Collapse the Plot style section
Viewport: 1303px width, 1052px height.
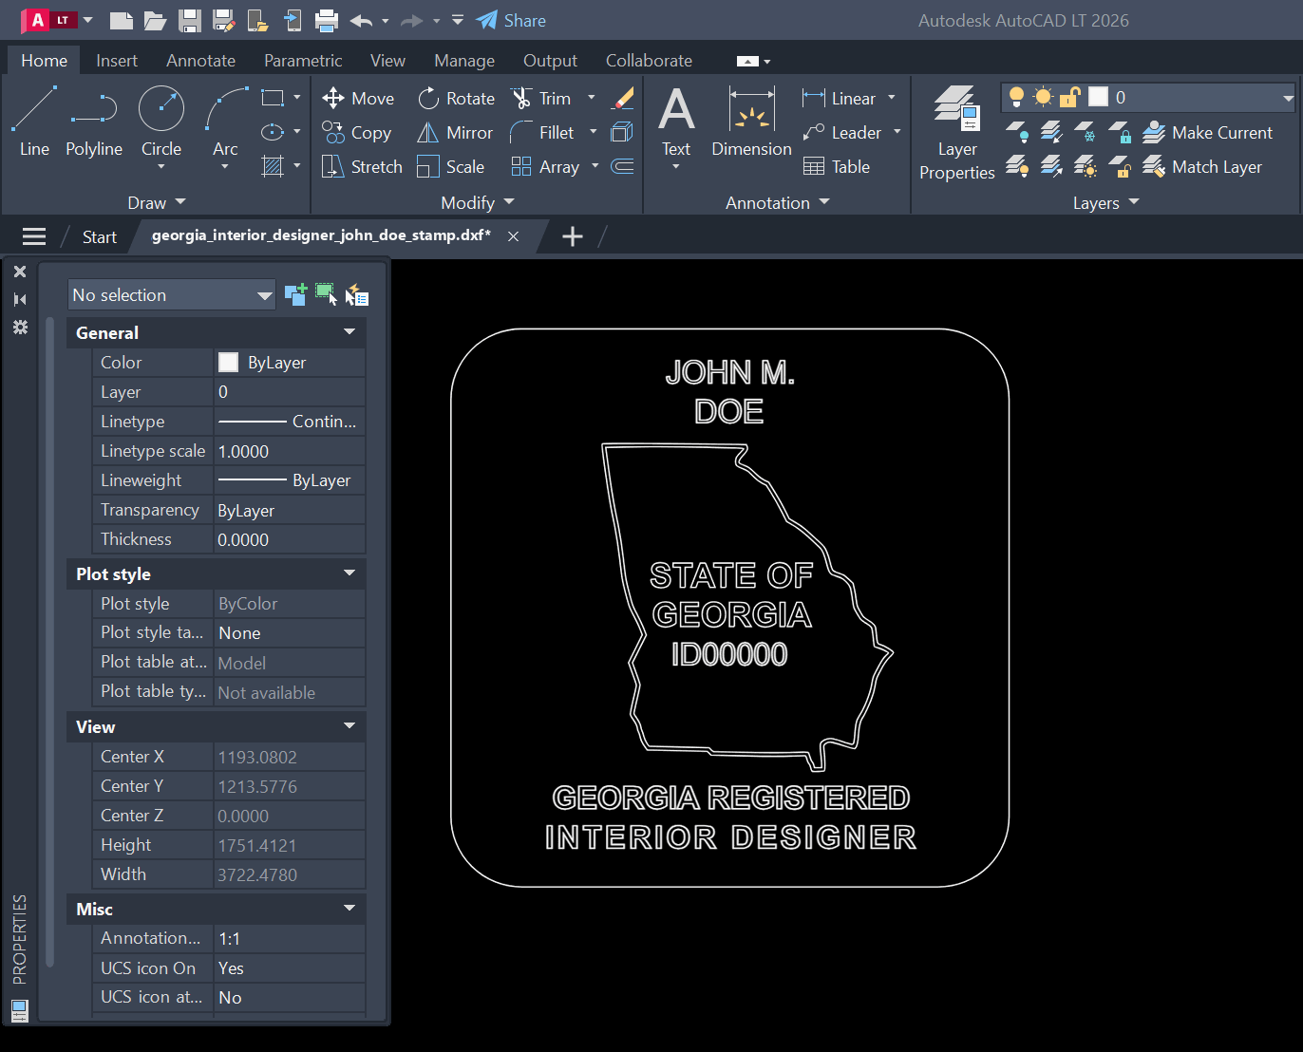click(349, 573)
